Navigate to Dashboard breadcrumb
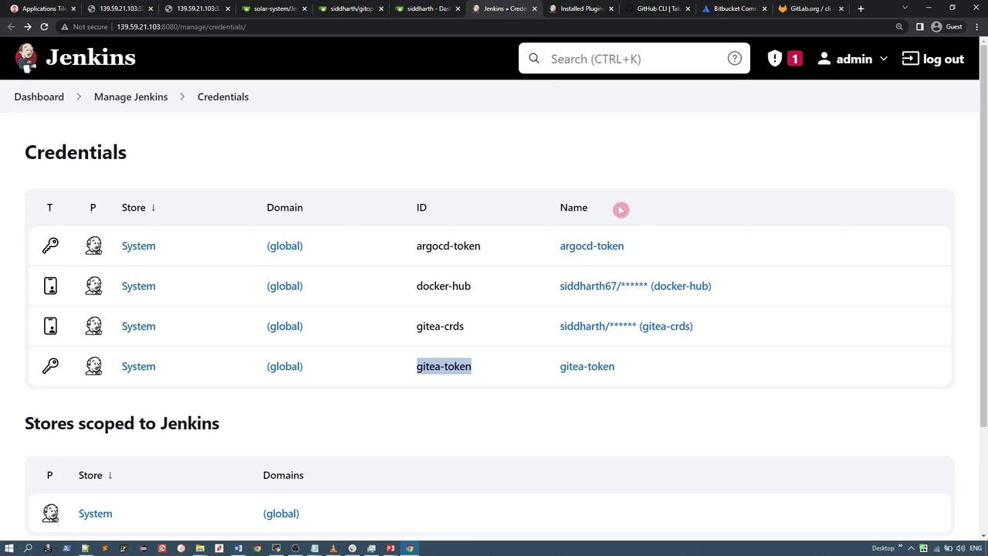Image resolution: width=988 pixels, height=556 pixels. (39, 97)
